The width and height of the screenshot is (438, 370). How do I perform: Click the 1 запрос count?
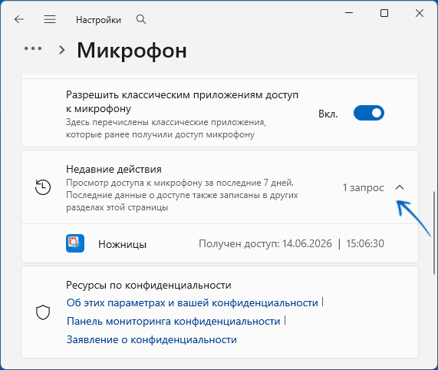pos(363,187)
